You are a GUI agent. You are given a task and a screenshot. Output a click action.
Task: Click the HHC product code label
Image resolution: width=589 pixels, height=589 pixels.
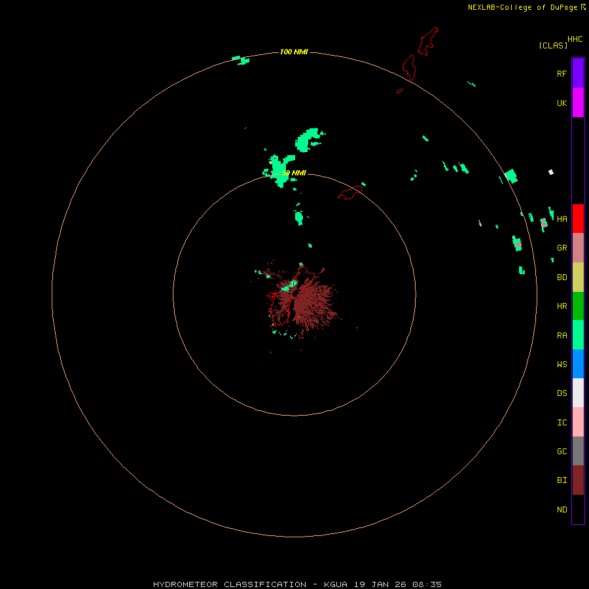click(x=575, y=39)
